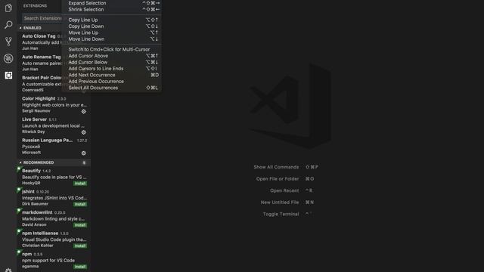Click the Beautify recommended star badge
484x272 pixels.
click(18, 169)
